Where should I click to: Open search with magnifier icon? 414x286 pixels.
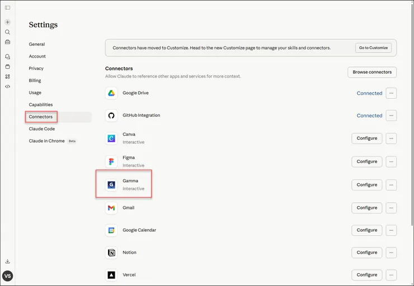pos(8,32)
